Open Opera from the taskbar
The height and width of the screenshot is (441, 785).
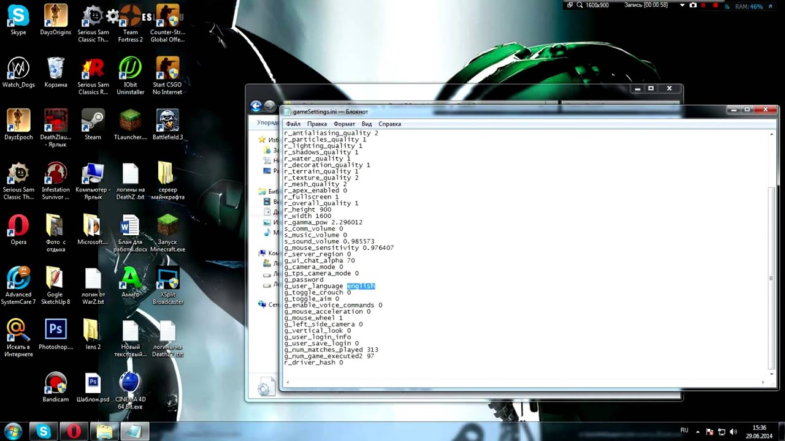pos(74,431)
